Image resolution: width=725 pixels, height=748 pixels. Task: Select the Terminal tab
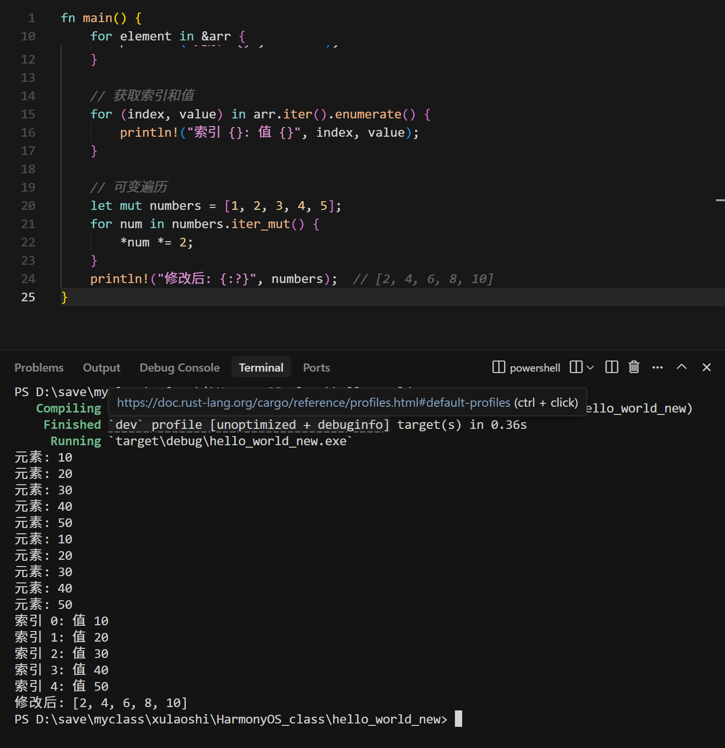click(261, 368)
